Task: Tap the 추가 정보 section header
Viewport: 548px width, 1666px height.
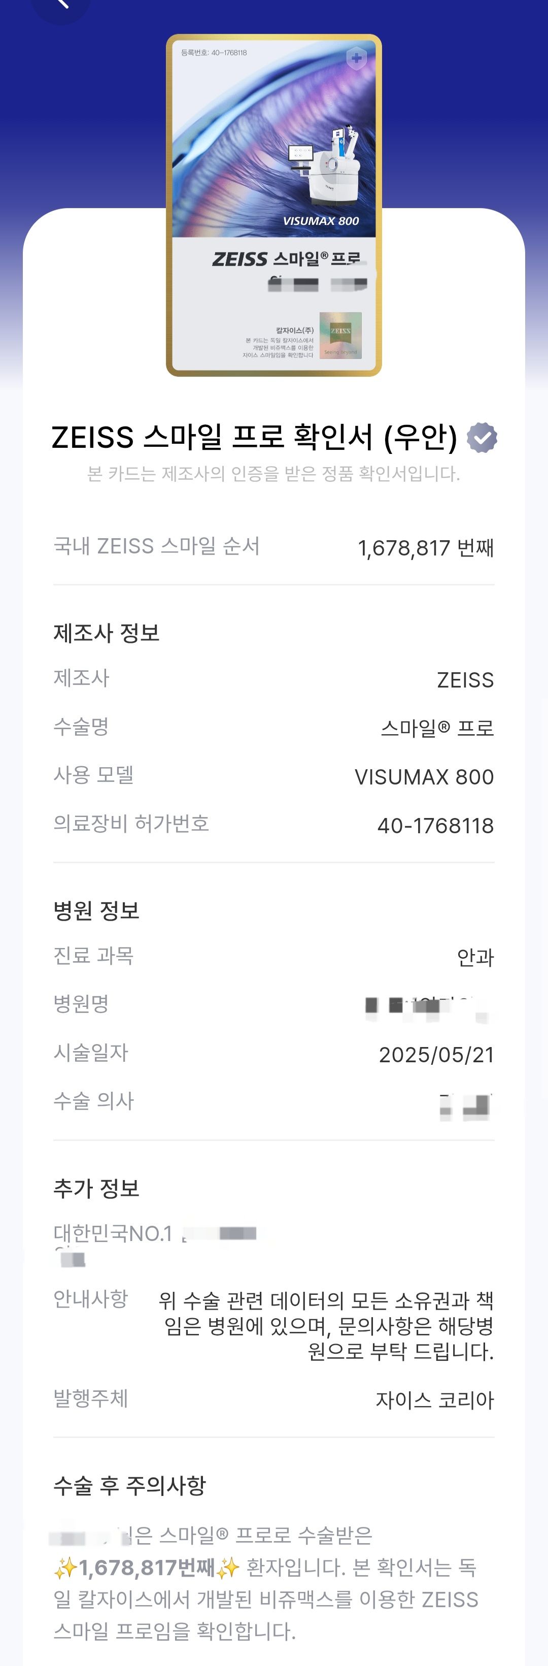Action: click(x=96, y=1188)
